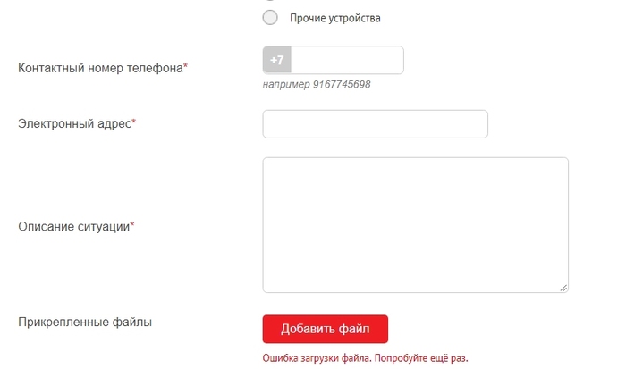Click the "Контактный номер телефона" label

coord(100,67)
